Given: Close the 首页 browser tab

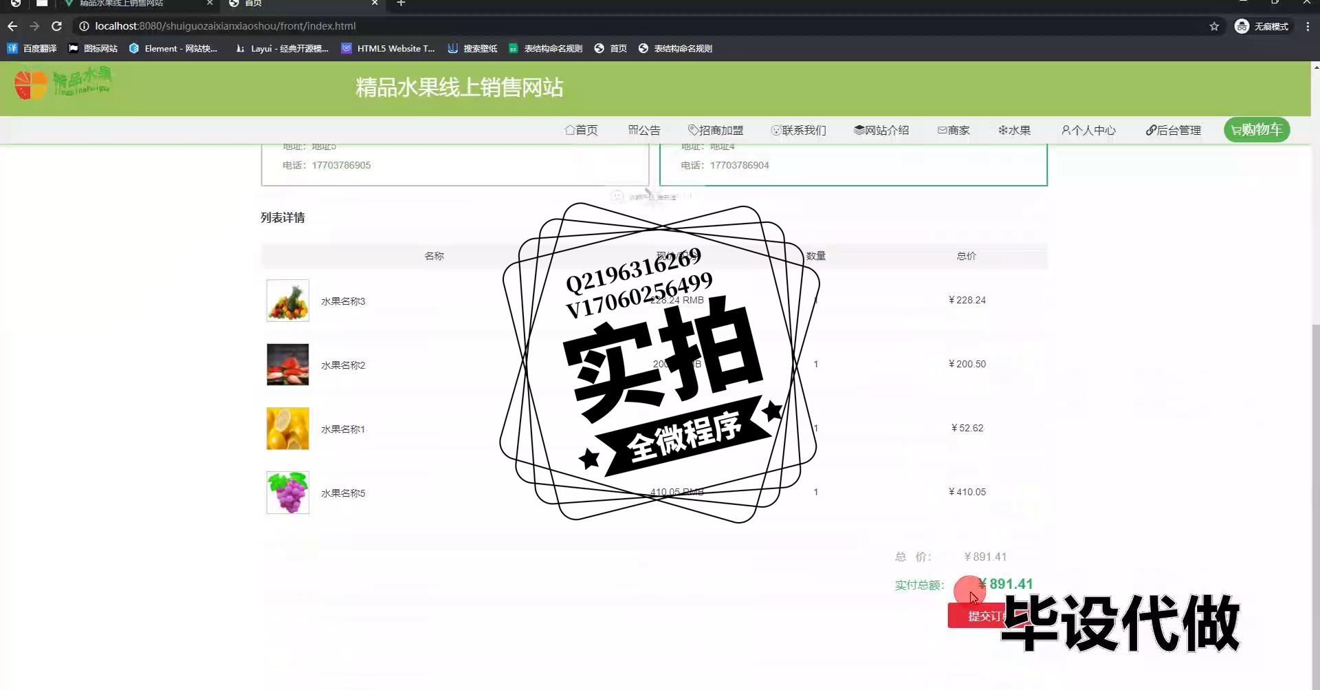Looking at the screenshot, I should [x=375, y=3].
